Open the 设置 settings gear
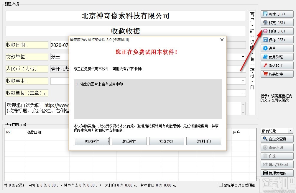Screen dimensions: 296x193 [277, 48]
